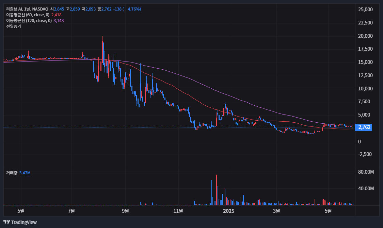This screenshot has width=383, height=228.
Task: Click the TradingView logo link
Action: pos(20,222)
